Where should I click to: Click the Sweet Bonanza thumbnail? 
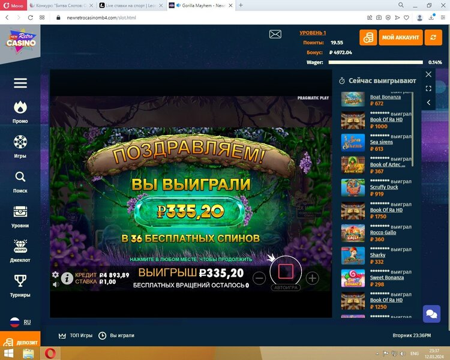click(x=353, y=278)
